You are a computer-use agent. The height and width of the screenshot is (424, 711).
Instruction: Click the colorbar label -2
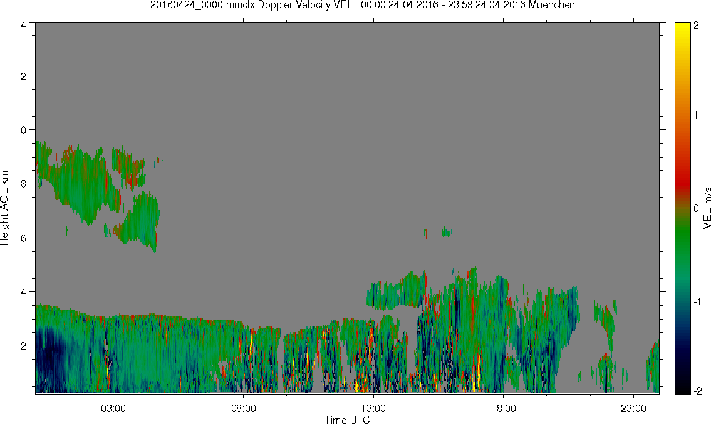(697, 391)
